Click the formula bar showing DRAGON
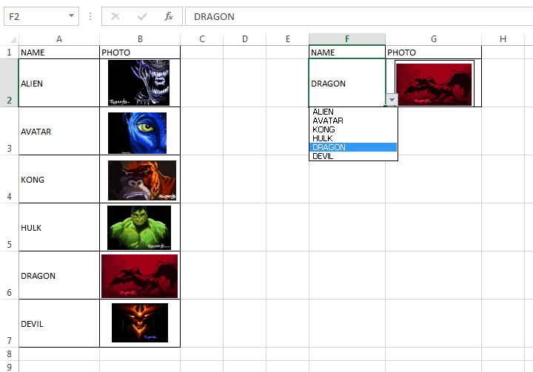Screen dimensions: 533x372 (359, 16)
